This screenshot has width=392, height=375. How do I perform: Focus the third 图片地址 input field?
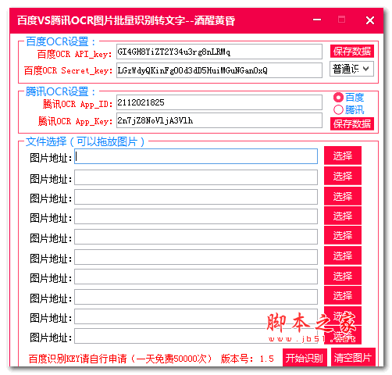(196, 197)
